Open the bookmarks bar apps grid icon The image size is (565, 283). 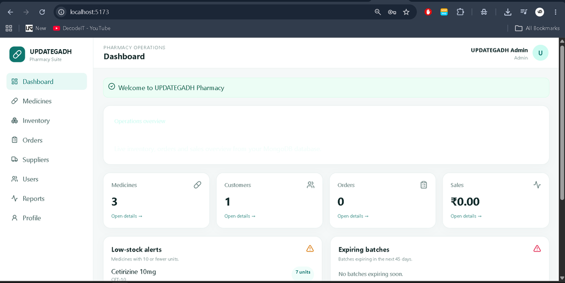[x=9, y=28]
